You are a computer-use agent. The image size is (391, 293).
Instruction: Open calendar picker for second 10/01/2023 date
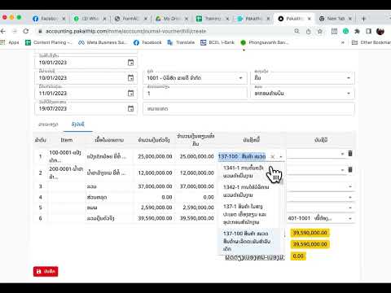click(130, 78)
